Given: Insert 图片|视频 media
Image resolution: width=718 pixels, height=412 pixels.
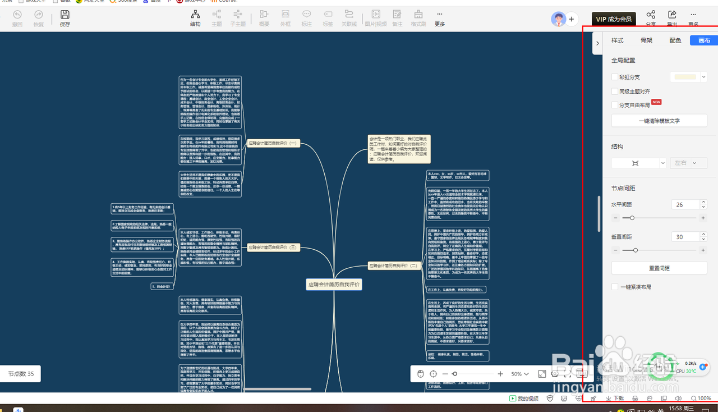Looking at the screenshot, I should coord(376,15).
